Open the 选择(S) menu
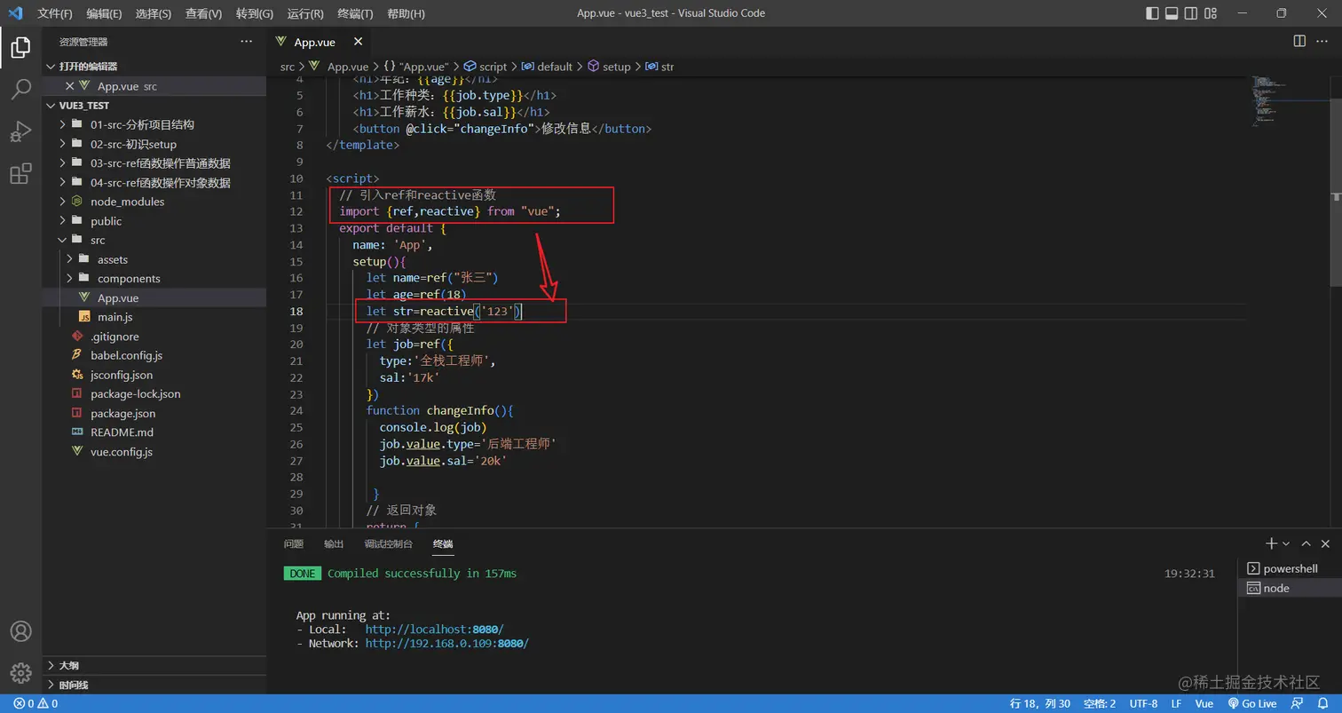Image resolution: width=1342 pixels, height=713 pixels. click(154, 13)
